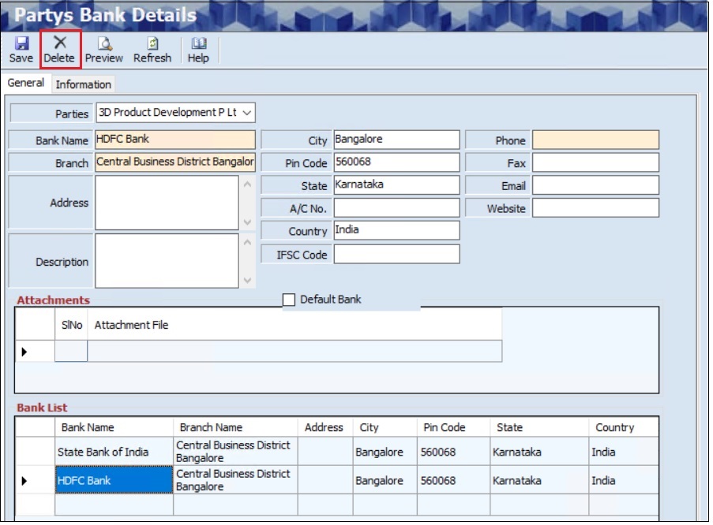Viewport: 713px width, 525px height.
Task: Click the A/C No. input field
Action: point(396,208)
